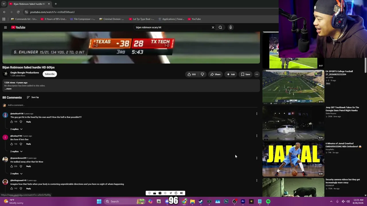Viewport: 367px width, 206px height.
Task: Submit search with the magnifier button
Action: click(x=220, y=27)
